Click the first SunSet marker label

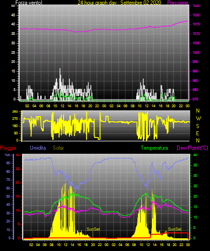click(x=93, y=229)
